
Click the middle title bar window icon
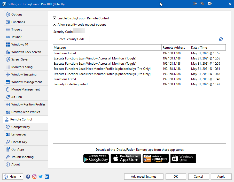(202, 4)
